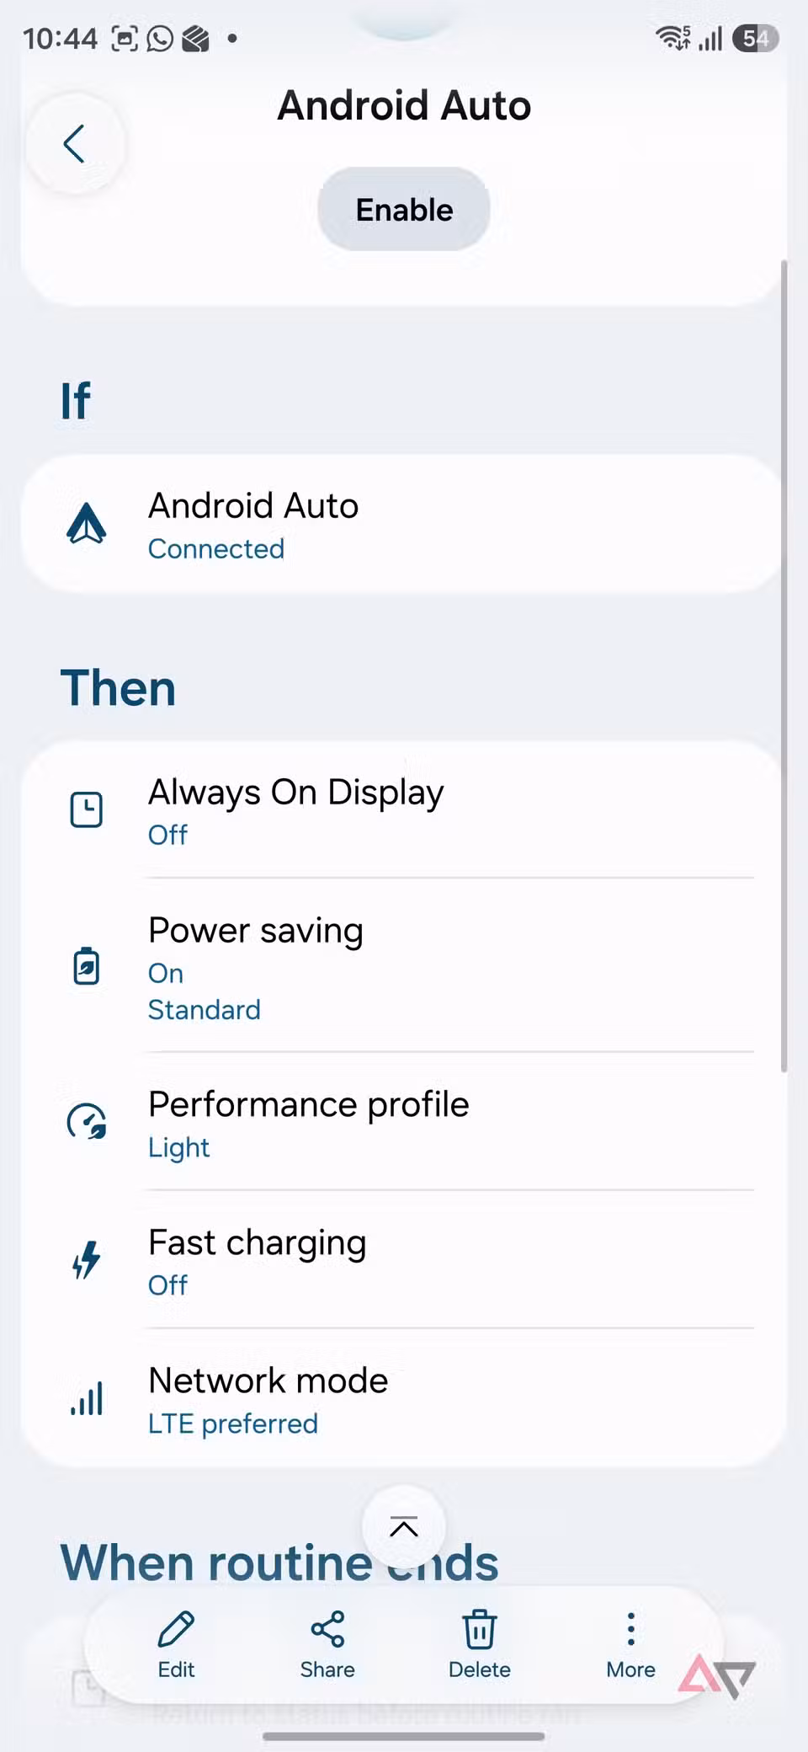The image size is (808, 1752).
Task: Select Network mode LTE preferred entry
Action: (404, 1398)
